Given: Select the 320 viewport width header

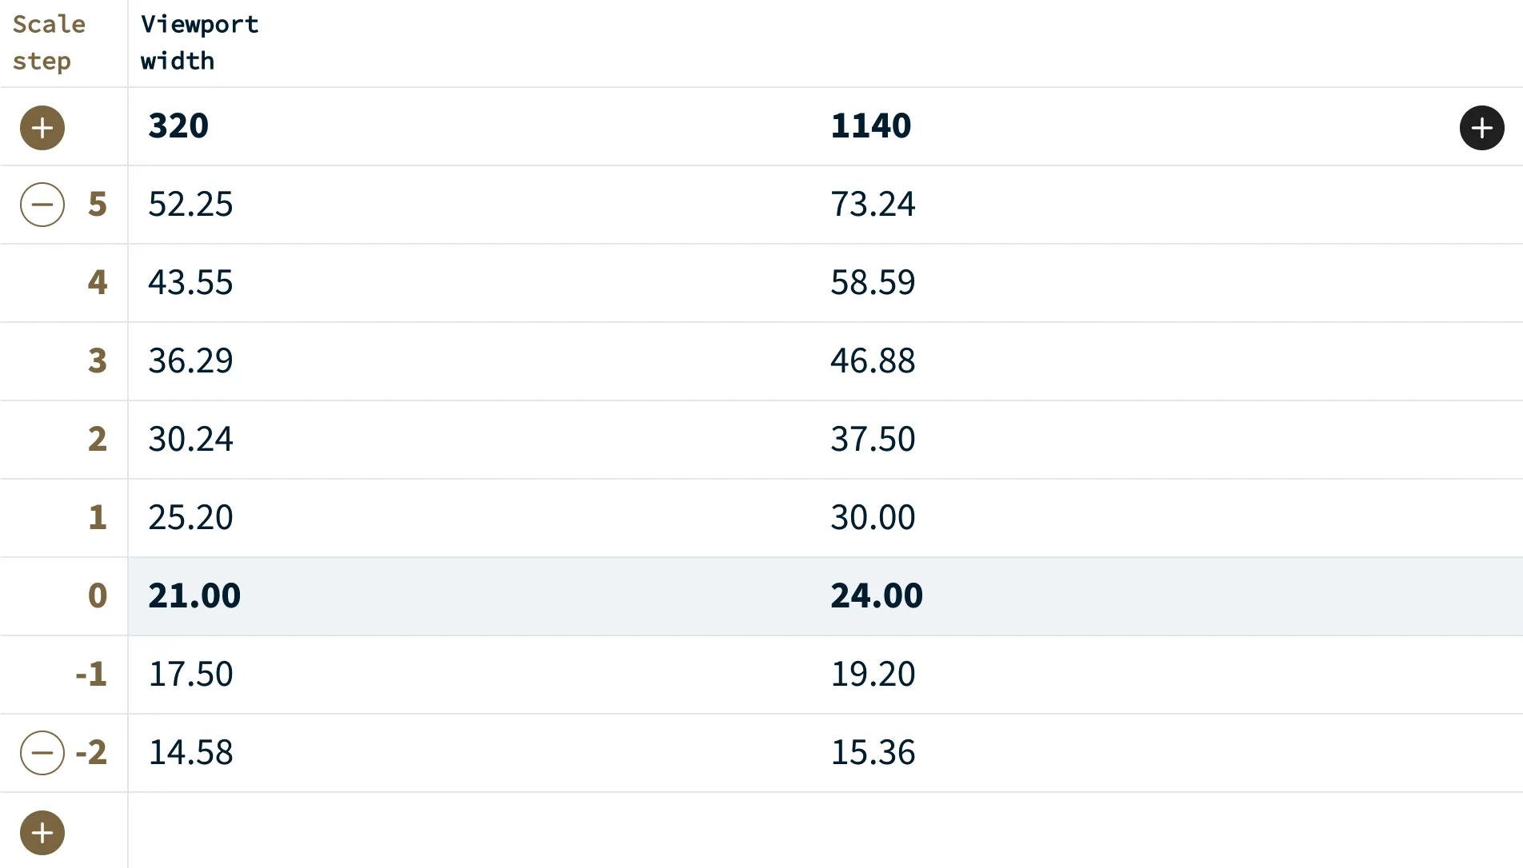Looking at the screenshot, I should click(x=178, y=126).
